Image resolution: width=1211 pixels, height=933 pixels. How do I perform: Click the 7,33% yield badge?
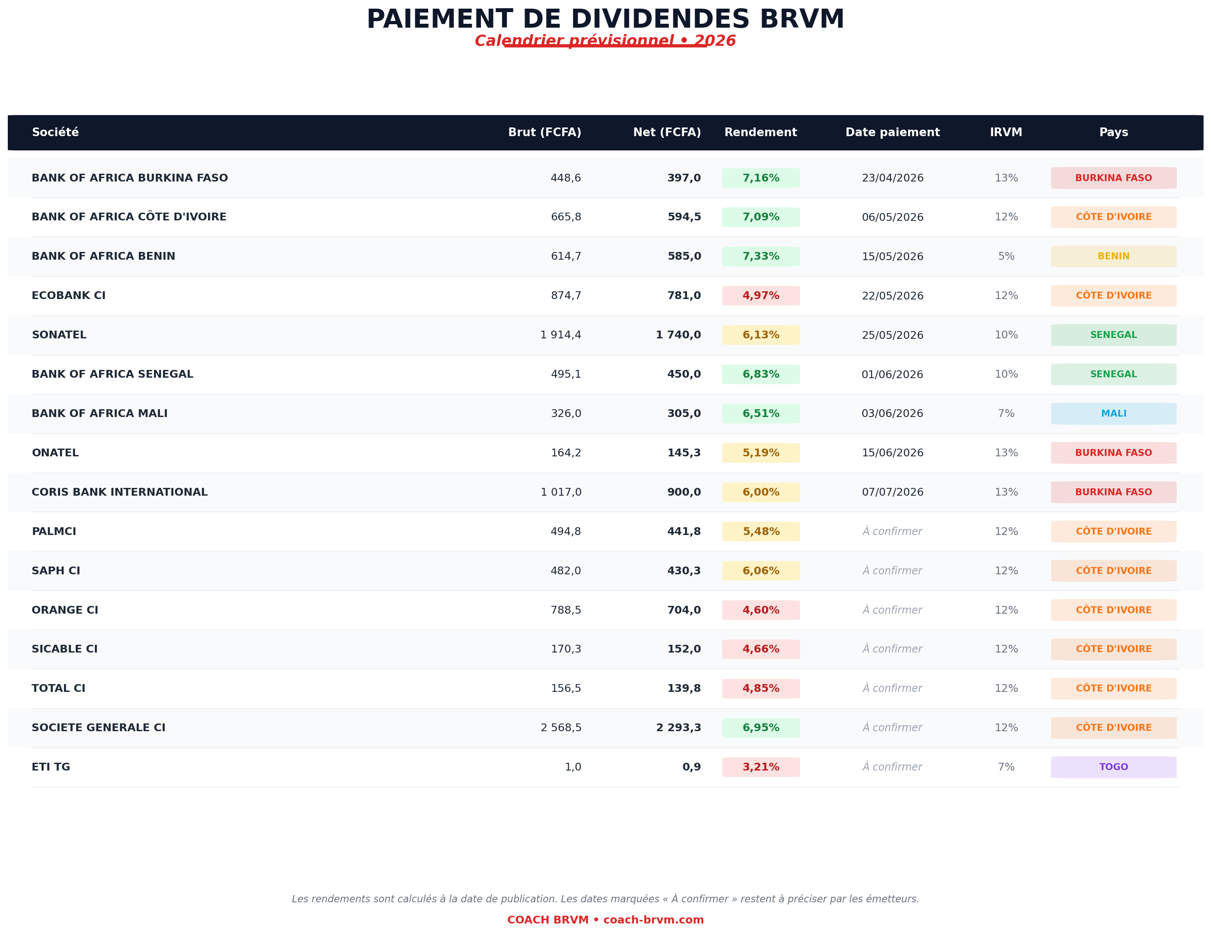[761, 257]
